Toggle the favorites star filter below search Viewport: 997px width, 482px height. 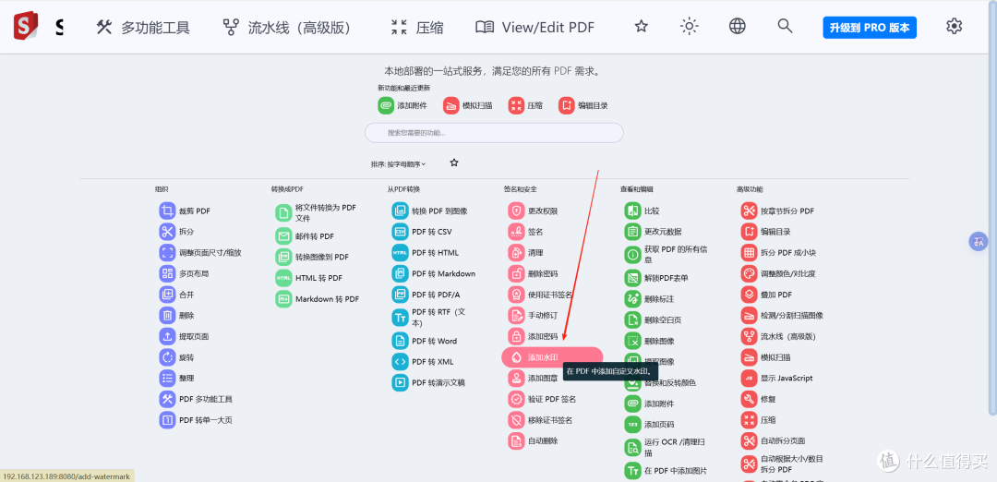pyautogui.click(x=454, y=163)
